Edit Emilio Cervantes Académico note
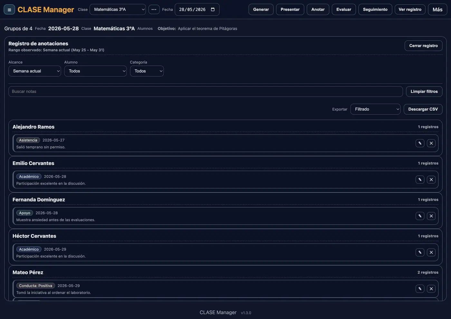The width and height of the screenshot is (451, 319). 420,180
